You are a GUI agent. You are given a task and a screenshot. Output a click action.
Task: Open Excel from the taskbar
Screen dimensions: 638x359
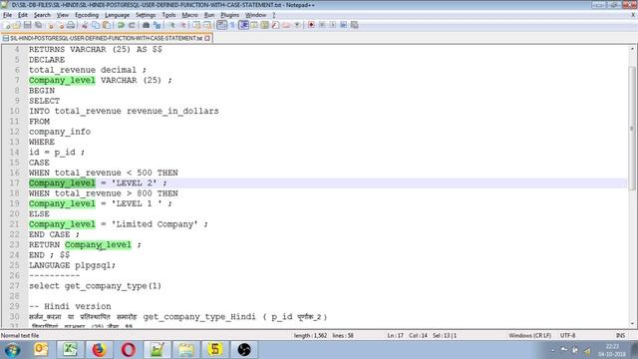click(70, 350)
